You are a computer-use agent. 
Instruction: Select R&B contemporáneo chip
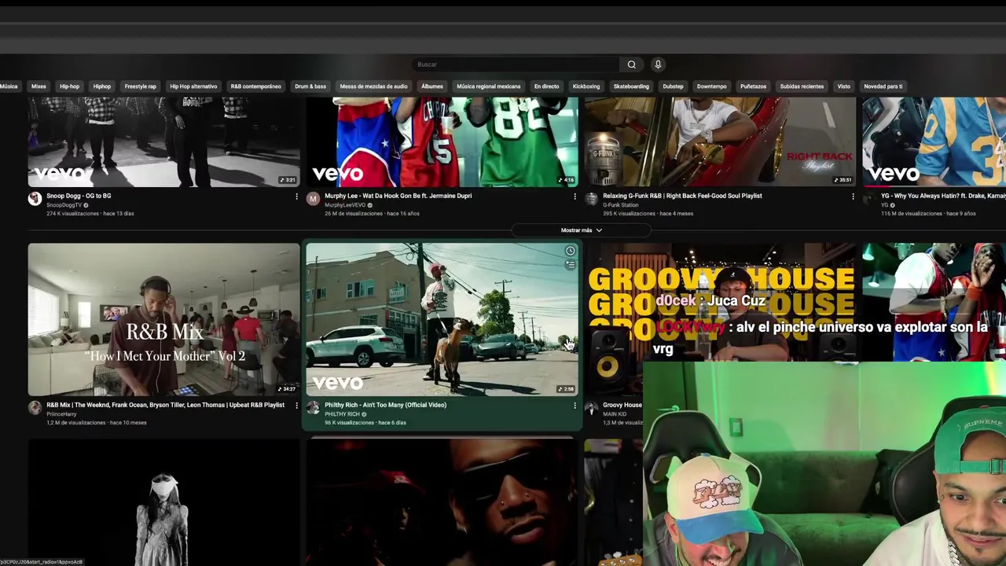pyautogui.click(x=255, y=86)
